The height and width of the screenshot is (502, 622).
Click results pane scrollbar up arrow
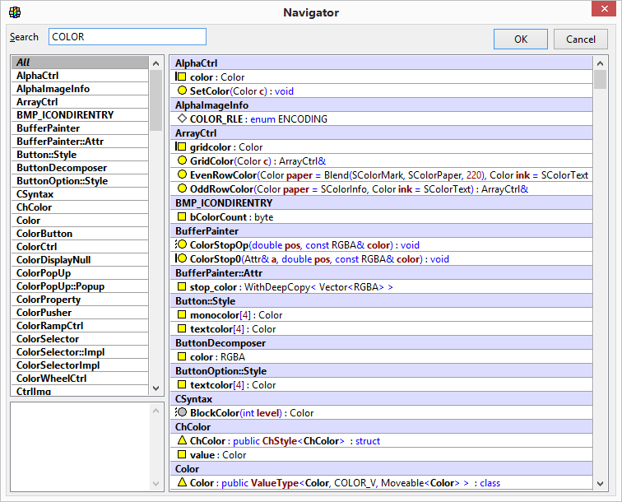(600, 63)
